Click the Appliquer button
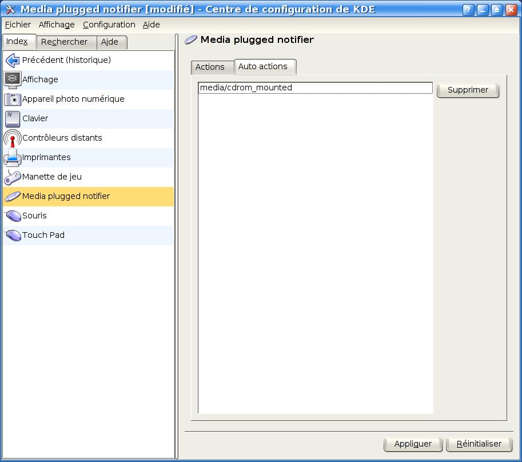 413,444
